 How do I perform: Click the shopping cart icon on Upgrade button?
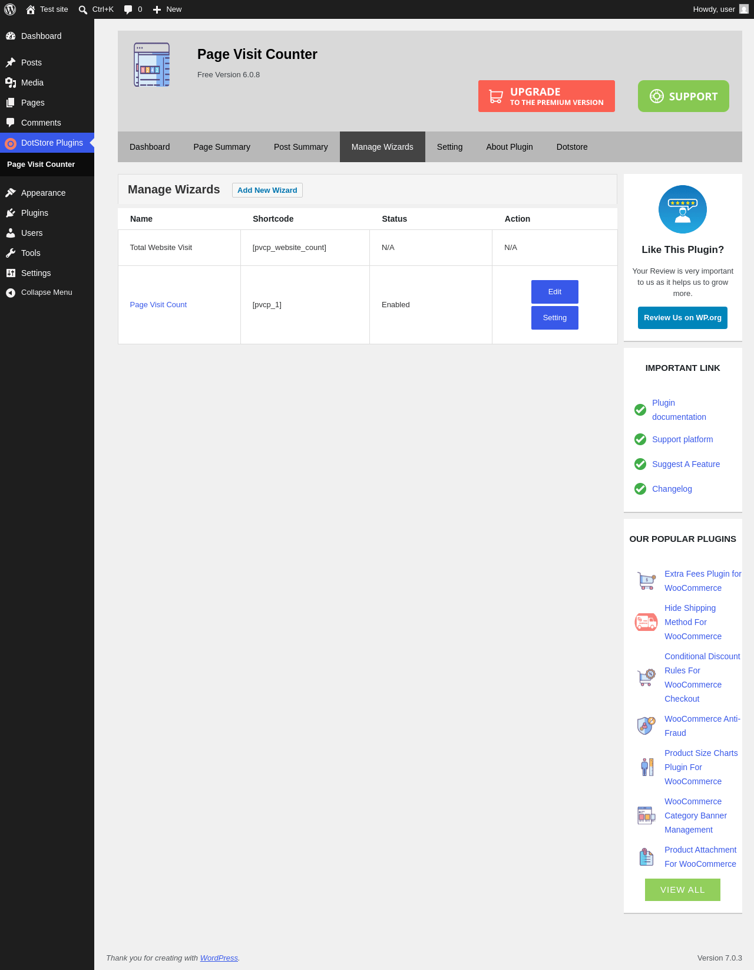pos(496,96)
